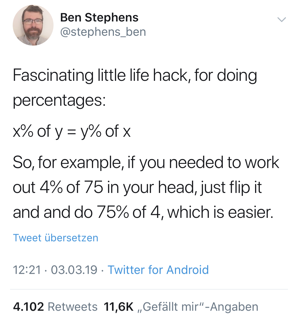Open the Twitter for Android source link
Image resolution: width=298 pixels, height=322 pixels.
click(158, 270)
